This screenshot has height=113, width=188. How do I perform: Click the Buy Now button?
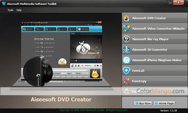click(143, 103)
